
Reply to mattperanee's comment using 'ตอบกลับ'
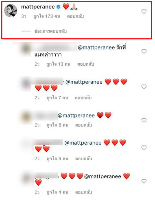pyautogui.click(x=75, y=16)
